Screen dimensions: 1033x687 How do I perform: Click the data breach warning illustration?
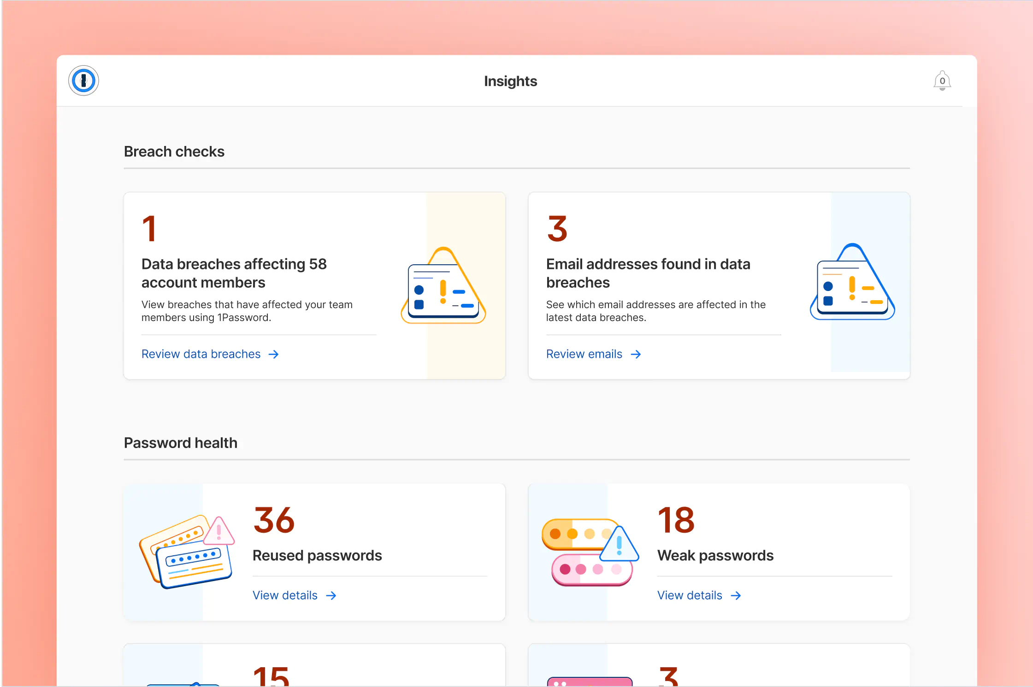tap(443, 286)
